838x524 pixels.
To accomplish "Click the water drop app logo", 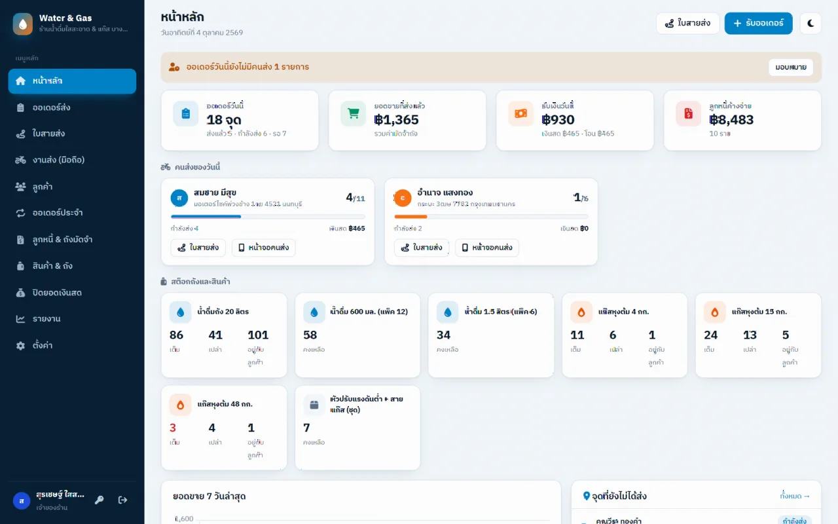I will coord(23,24).
